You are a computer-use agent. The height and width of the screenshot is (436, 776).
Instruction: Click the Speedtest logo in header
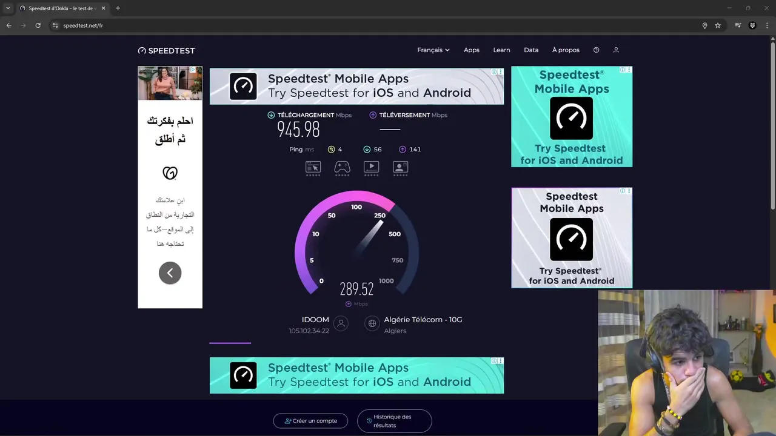point(166,51)
